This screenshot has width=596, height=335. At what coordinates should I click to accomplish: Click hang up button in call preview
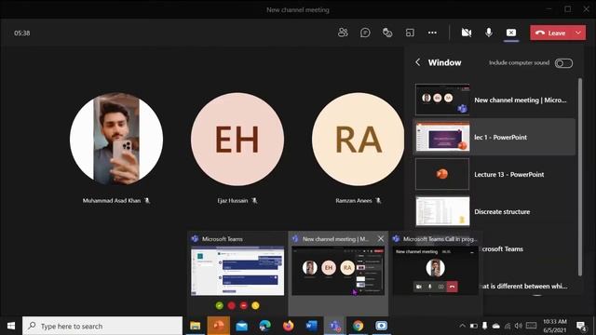point(452,287)
